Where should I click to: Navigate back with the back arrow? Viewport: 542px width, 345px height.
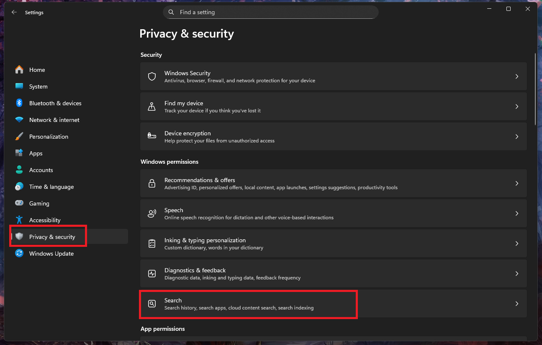[x=14, y=13]
